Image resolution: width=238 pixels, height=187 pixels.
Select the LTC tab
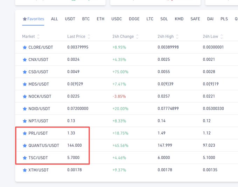150,19
